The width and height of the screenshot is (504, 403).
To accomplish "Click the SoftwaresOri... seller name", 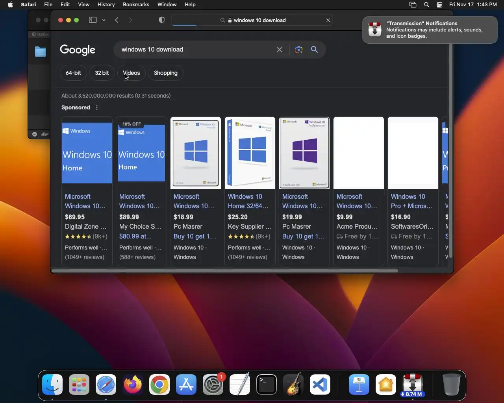I will pyautogui.click(x=412, y=226).
